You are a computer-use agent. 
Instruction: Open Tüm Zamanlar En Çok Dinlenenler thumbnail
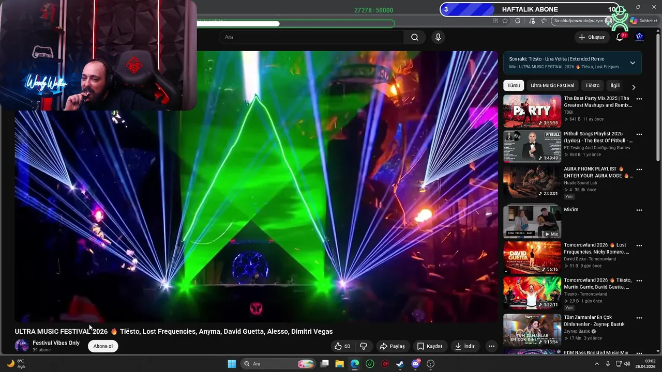[x=532, y=330]
